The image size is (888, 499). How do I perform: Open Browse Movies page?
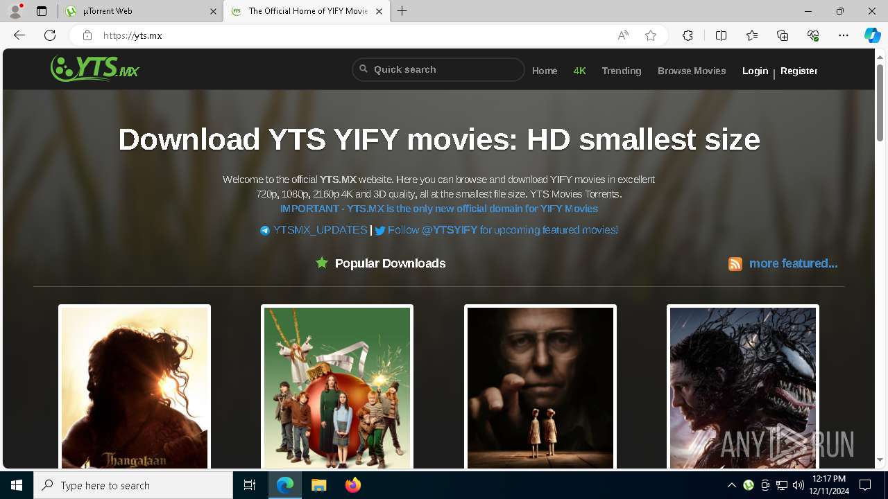(x=692, y=71)
